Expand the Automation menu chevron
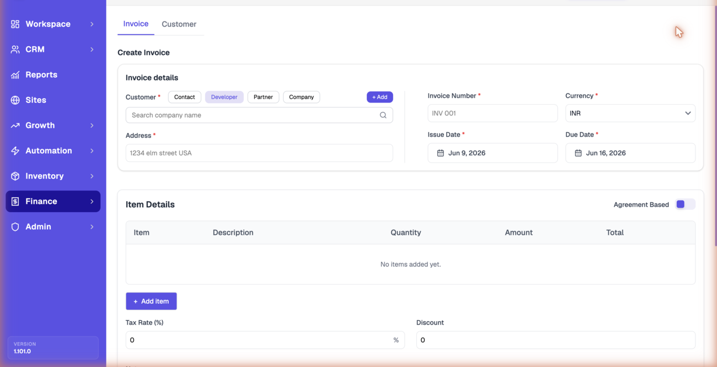 tap(92, 151)
